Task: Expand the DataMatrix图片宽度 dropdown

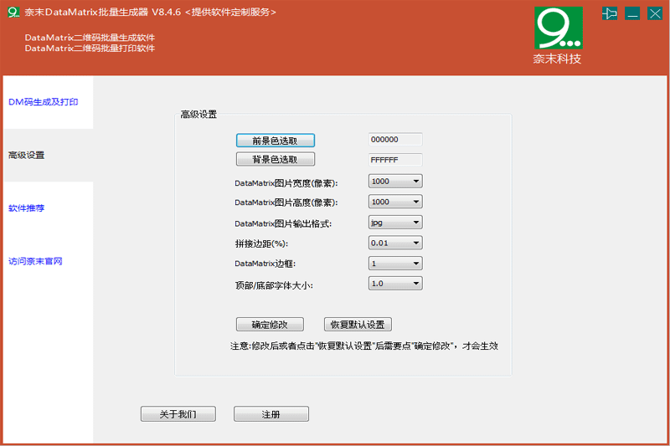Action: 395,182
